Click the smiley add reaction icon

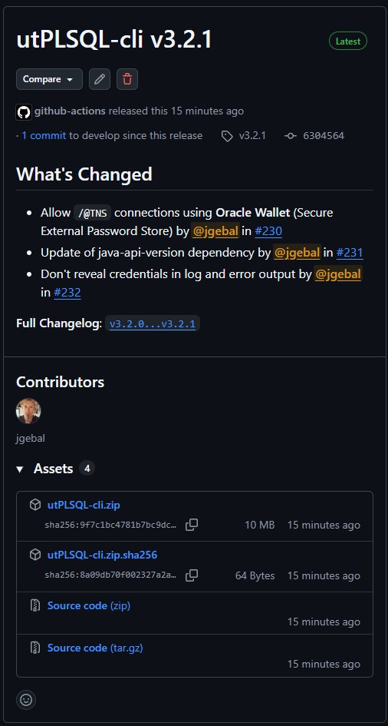click(26, 700)
